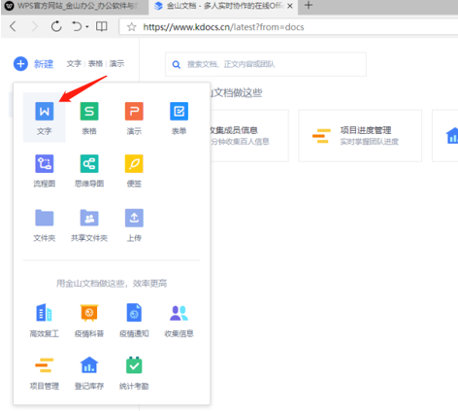The height and width of the screenshot is (411, 458).
Task: Open the 收集成员信息 card
Action: [x=249, y=135]
